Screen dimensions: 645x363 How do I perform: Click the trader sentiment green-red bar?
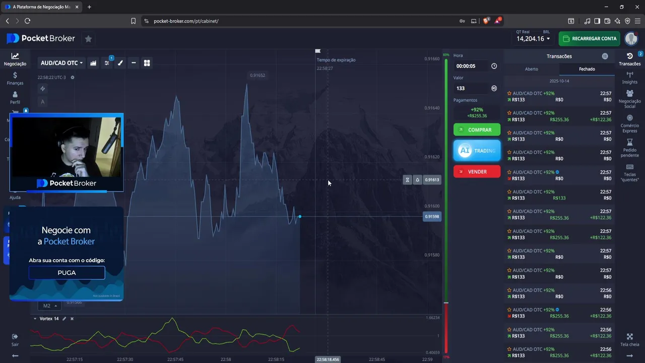coord(446,206)
